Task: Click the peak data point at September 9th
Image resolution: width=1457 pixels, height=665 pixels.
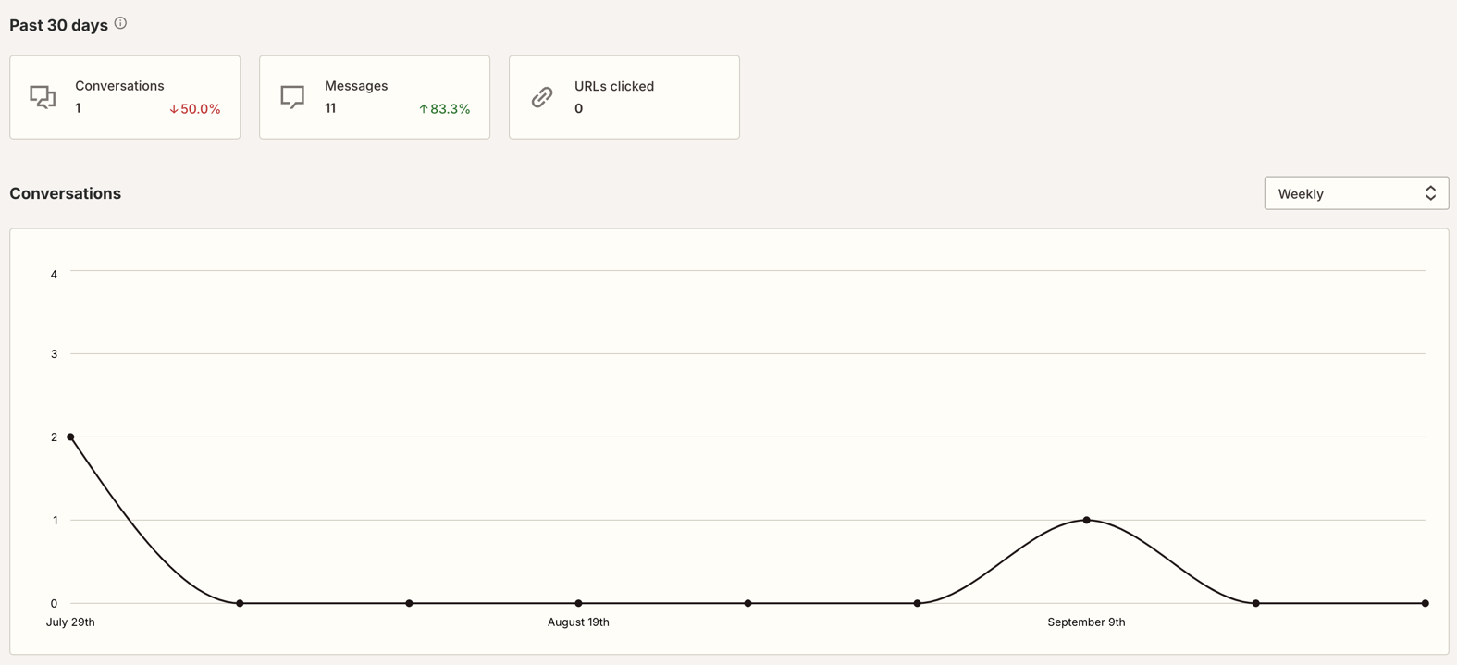Action: pos(1086,520)
